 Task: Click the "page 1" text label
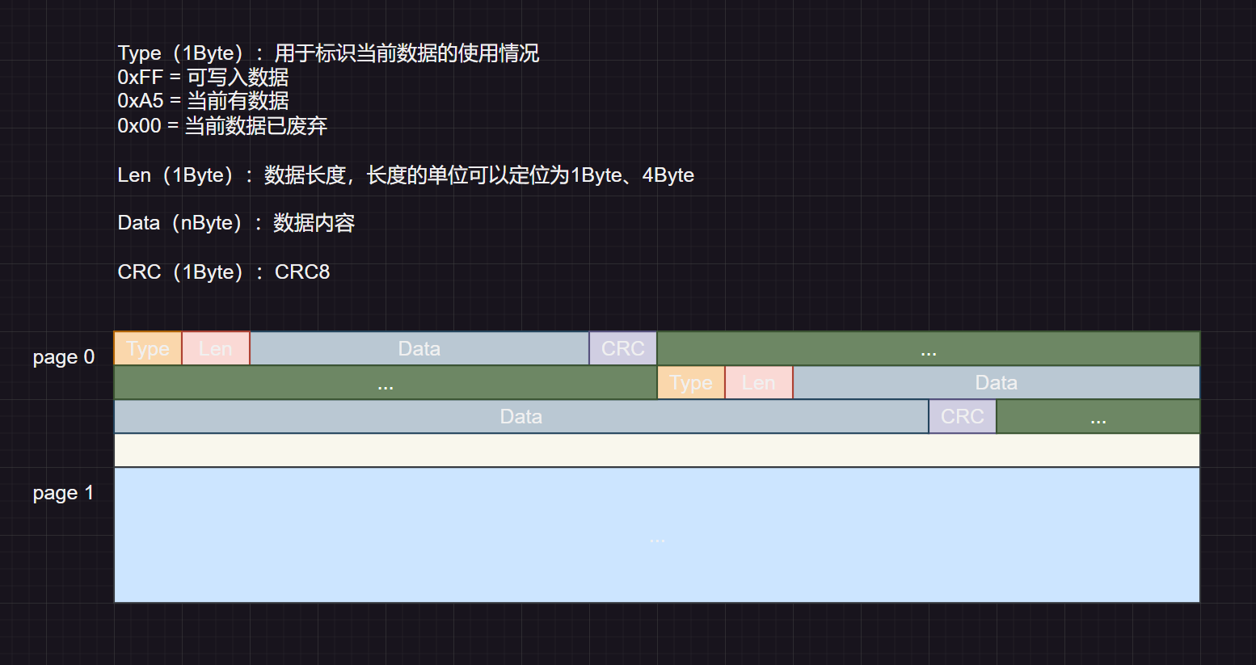[x=64, y=493]
